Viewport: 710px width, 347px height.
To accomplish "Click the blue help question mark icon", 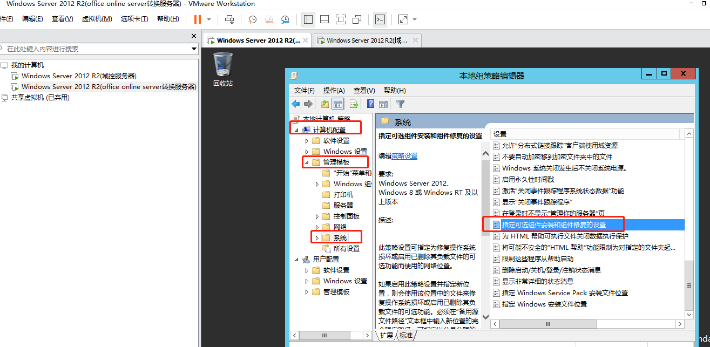I will pos(371,104).
